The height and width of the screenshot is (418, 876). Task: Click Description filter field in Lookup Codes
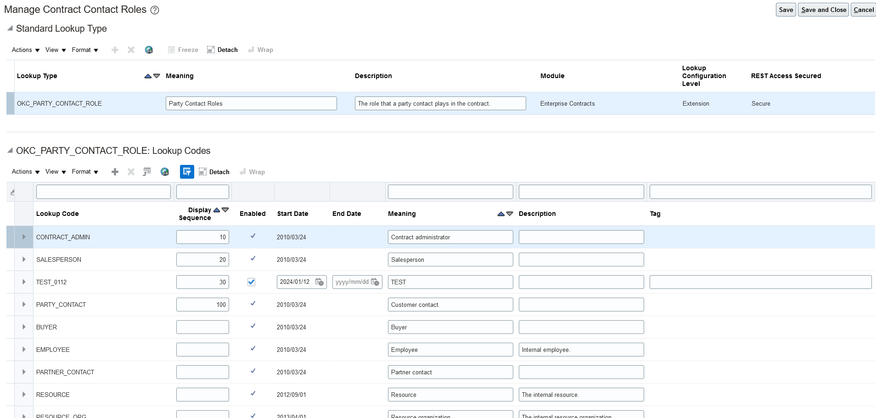tap(581, 192)
